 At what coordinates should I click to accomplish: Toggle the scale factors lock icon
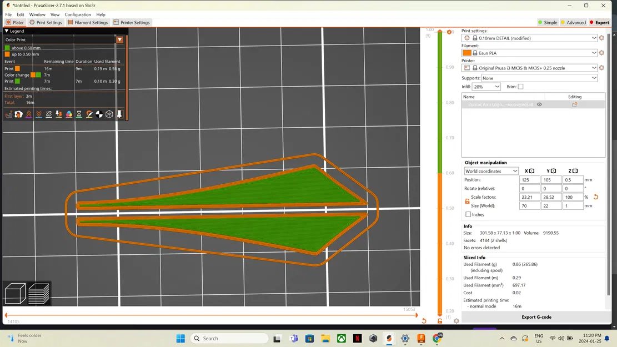pyautogui.click(x=467, y=201)
